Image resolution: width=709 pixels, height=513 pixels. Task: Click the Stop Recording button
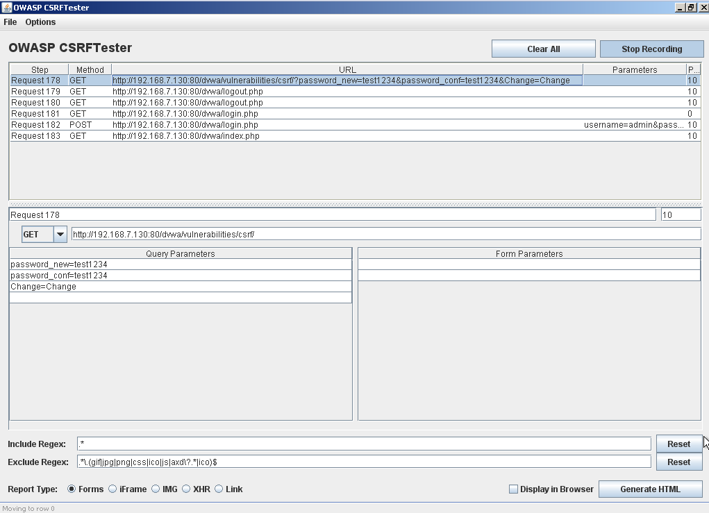coord(651,49)
